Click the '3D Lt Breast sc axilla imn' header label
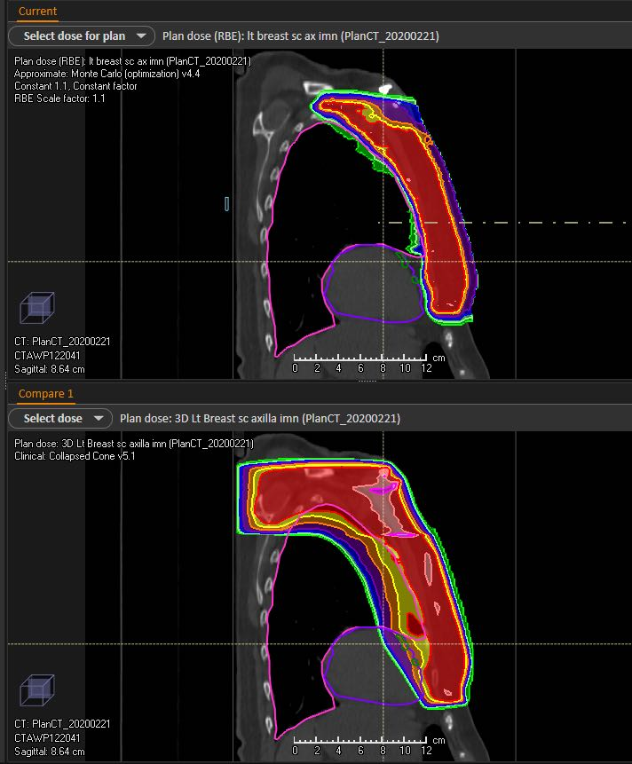This screenshot has height=764, width=632. click(x=260, y=418)
